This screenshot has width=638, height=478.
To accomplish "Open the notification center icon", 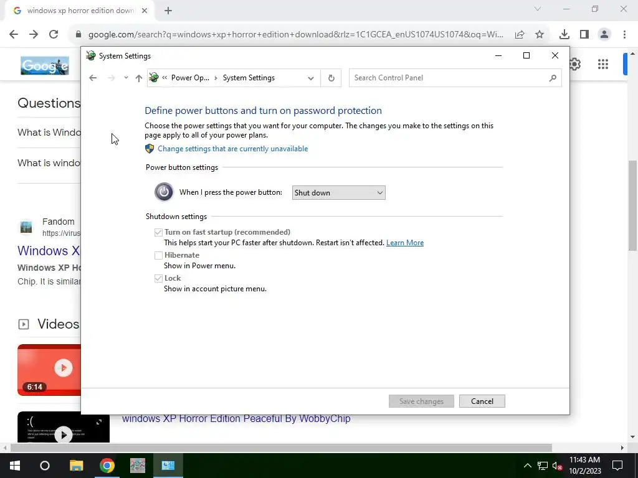I will 617,466.
